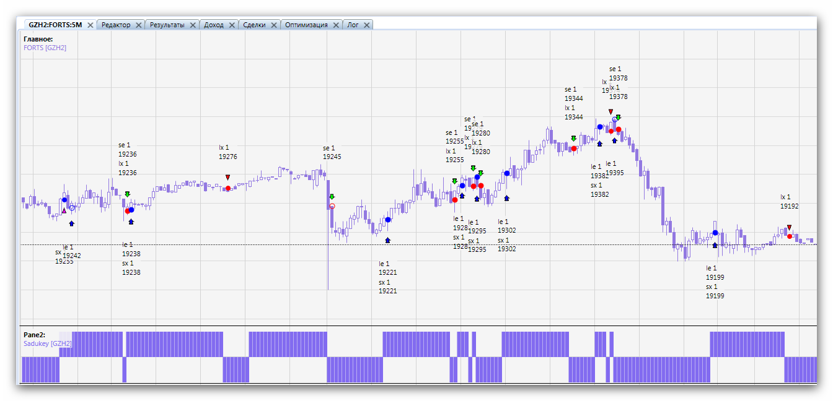Close the Сделки tab
This screenshot has width=833, height=401.
(274, 25)
